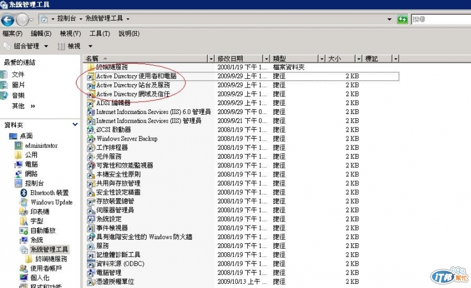471x288 pixels.
Task: Select 桌面 in the folder tree
Action: (26, 136)
